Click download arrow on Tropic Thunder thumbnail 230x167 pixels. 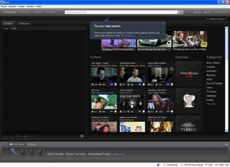[141, 103]
